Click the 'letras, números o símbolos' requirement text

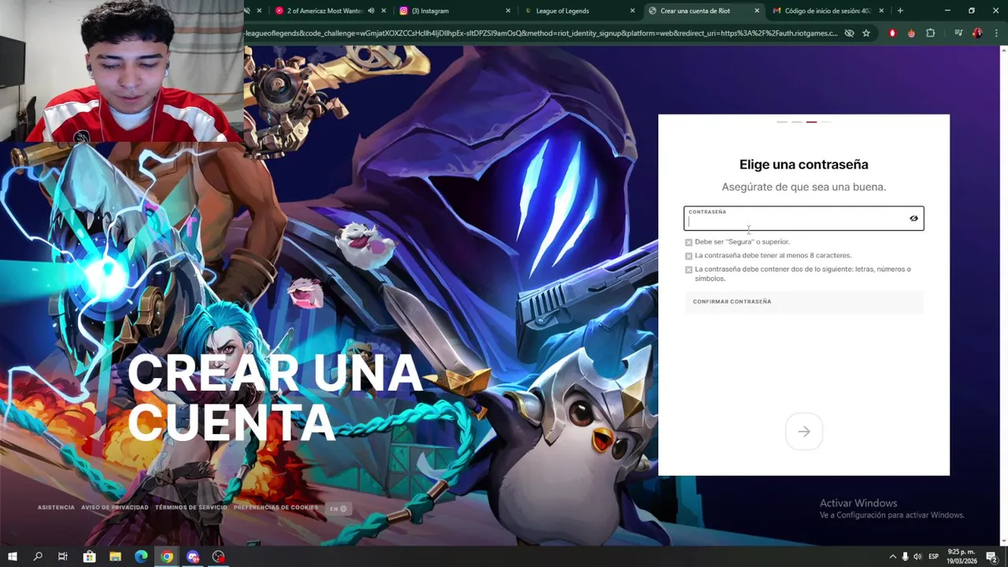click(x=802, y=273)
